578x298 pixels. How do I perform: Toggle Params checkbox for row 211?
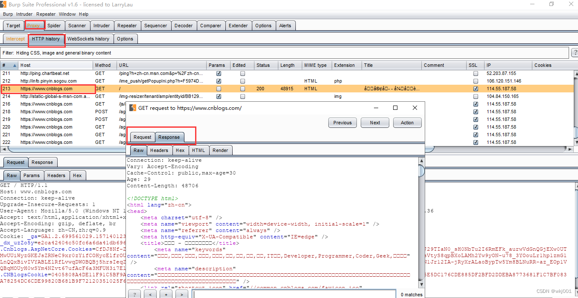pos(219,73)
